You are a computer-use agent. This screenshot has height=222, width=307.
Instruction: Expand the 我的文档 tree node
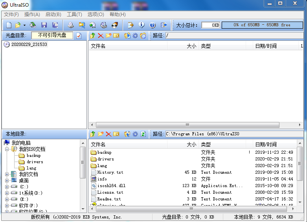(x=7, y=174)
